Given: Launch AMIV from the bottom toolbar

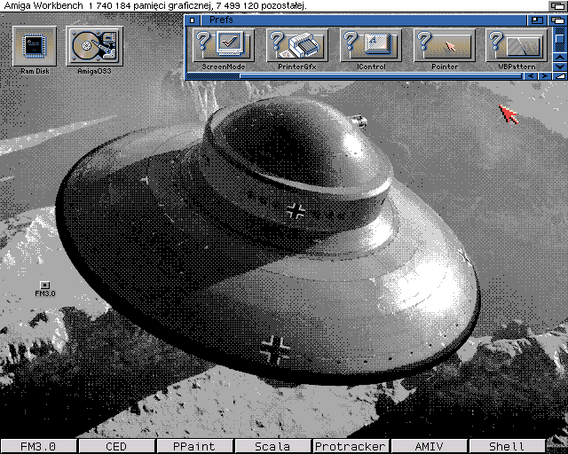Looking at the screenshot, I should [429, 446].
